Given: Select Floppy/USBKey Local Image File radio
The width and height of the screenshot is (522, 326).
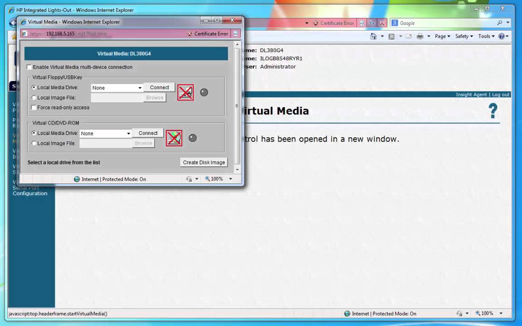Looking at the screenshot, I should (34, 98).
